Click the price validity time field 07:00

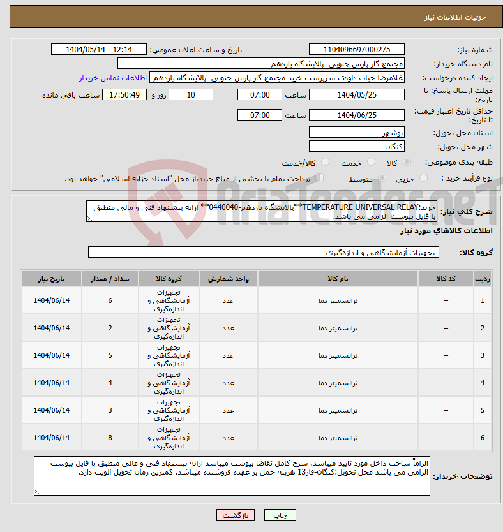[x=260, y=115]
